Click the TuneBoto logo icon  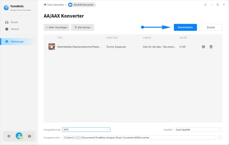[x=6, y=7]
